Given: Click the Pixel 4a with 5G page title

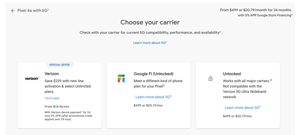Looking at the screenshot, I should pos(33,10).
